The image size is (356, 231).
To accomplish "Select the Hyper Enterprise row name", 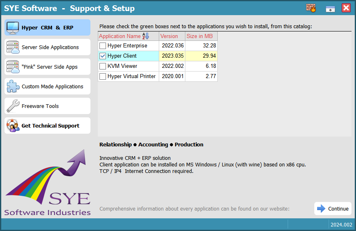I will click(x=127, y=46).
